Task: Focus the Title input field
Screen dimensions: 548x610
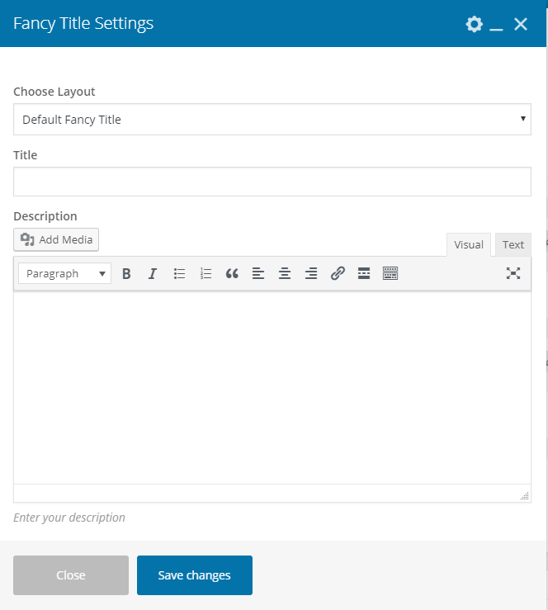Action: (272, 182)
